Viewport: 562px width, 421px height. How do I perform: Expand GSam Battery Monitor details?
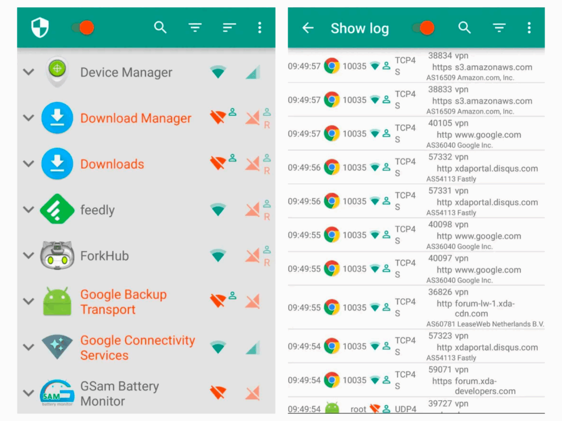click(x=29, y=392)
